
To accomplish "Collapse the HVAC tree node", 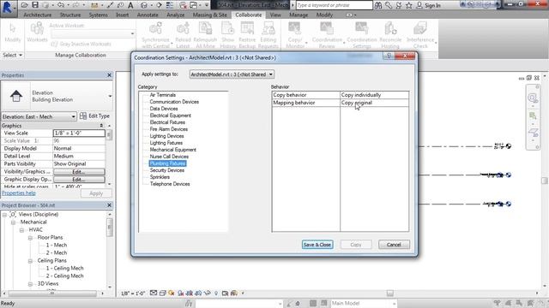I will [21, 230].
